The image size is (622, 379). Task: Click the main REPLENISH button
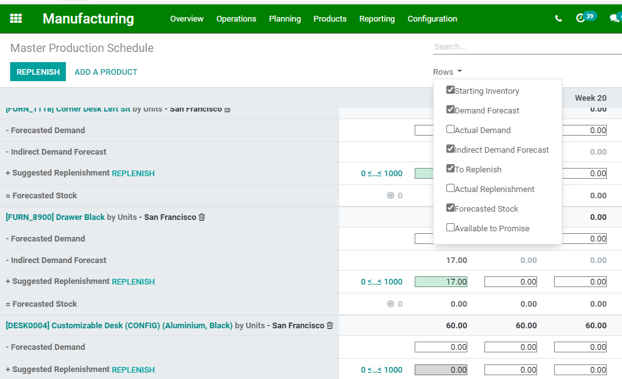(38, 72)
